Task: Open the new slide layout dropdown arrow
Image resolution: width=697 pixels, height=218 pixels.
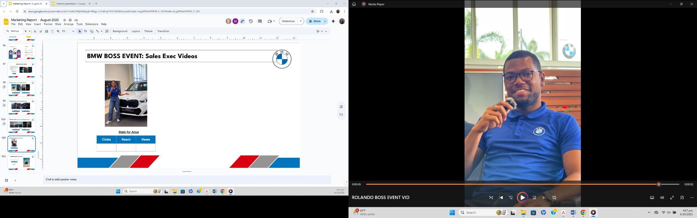Action: pos(30,31)
